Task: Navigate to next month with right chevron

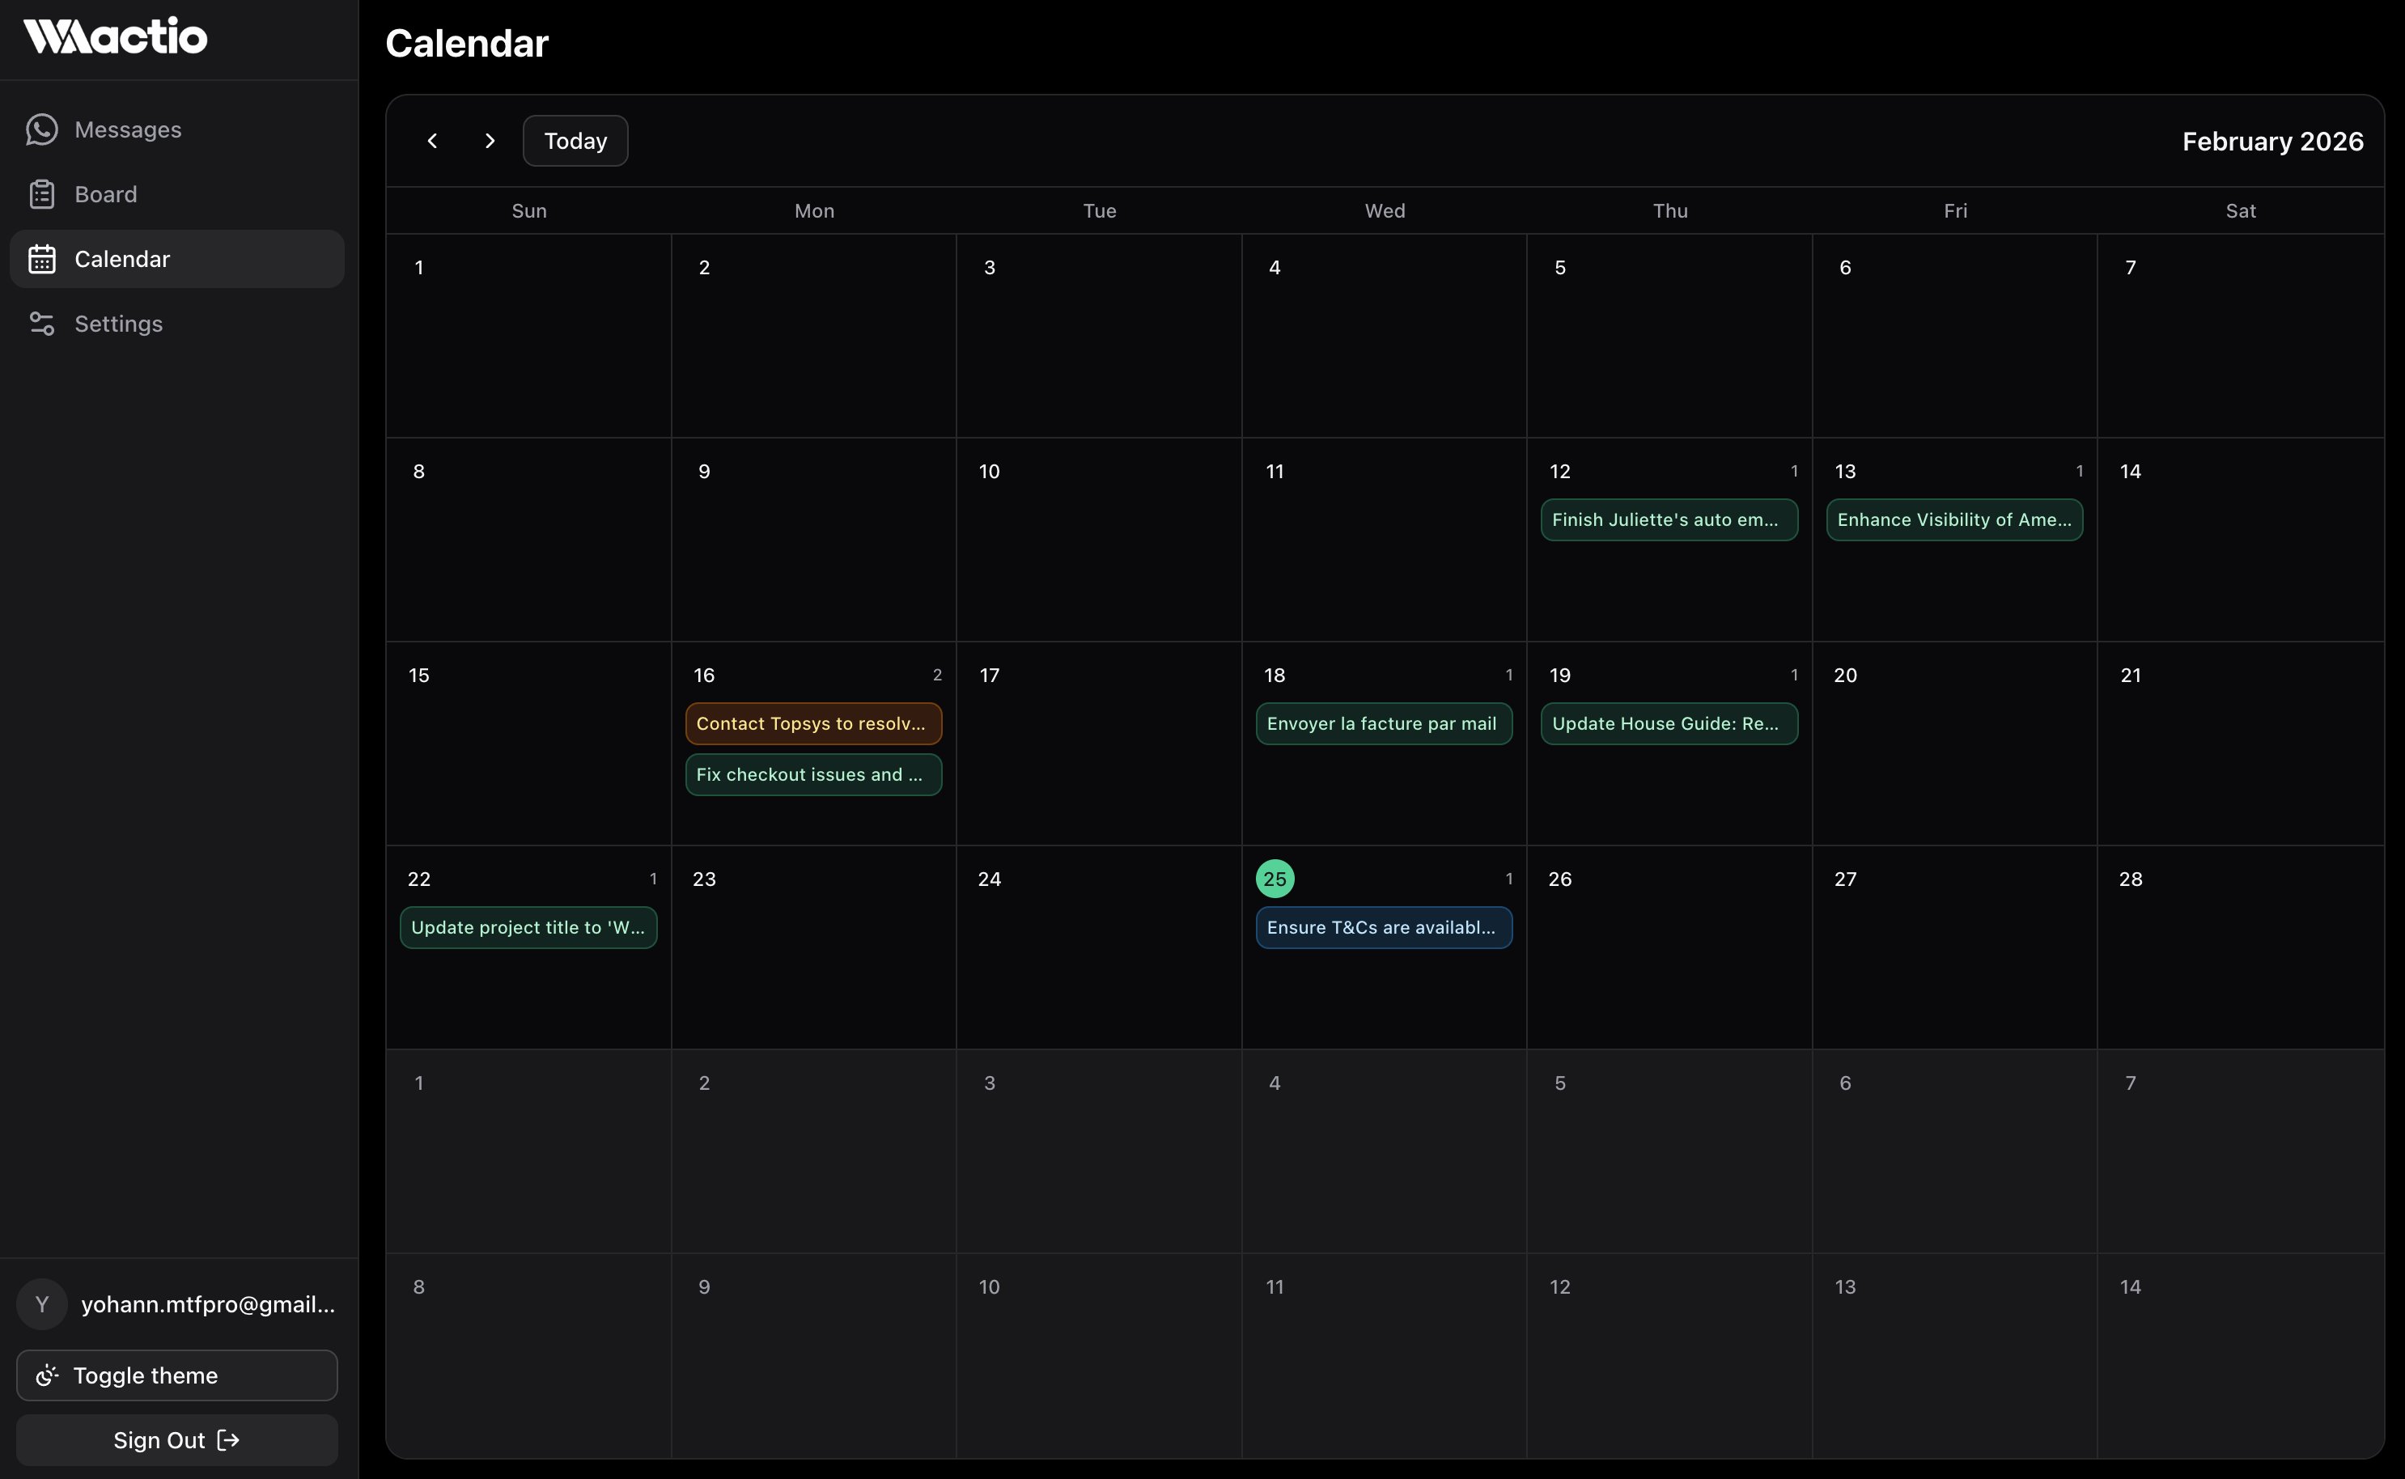Action: tap(490, 140)
